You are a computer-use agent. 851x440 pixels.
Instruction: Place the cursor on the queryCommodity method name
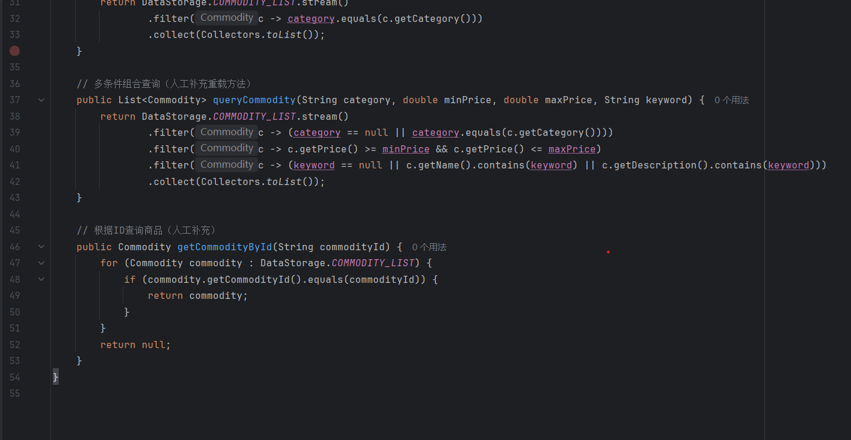coord(254,100)
